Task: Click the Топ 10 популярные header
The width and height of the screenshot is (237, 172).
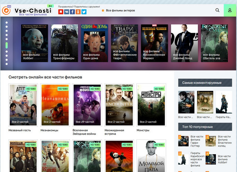Action: click(x=205, y=127)
